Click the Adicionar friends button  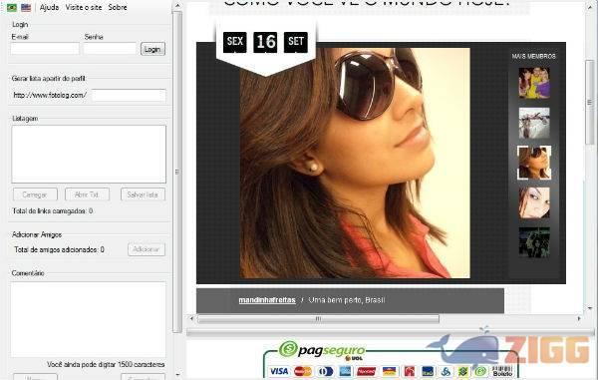pyautogui.click(x=147, y=249)
